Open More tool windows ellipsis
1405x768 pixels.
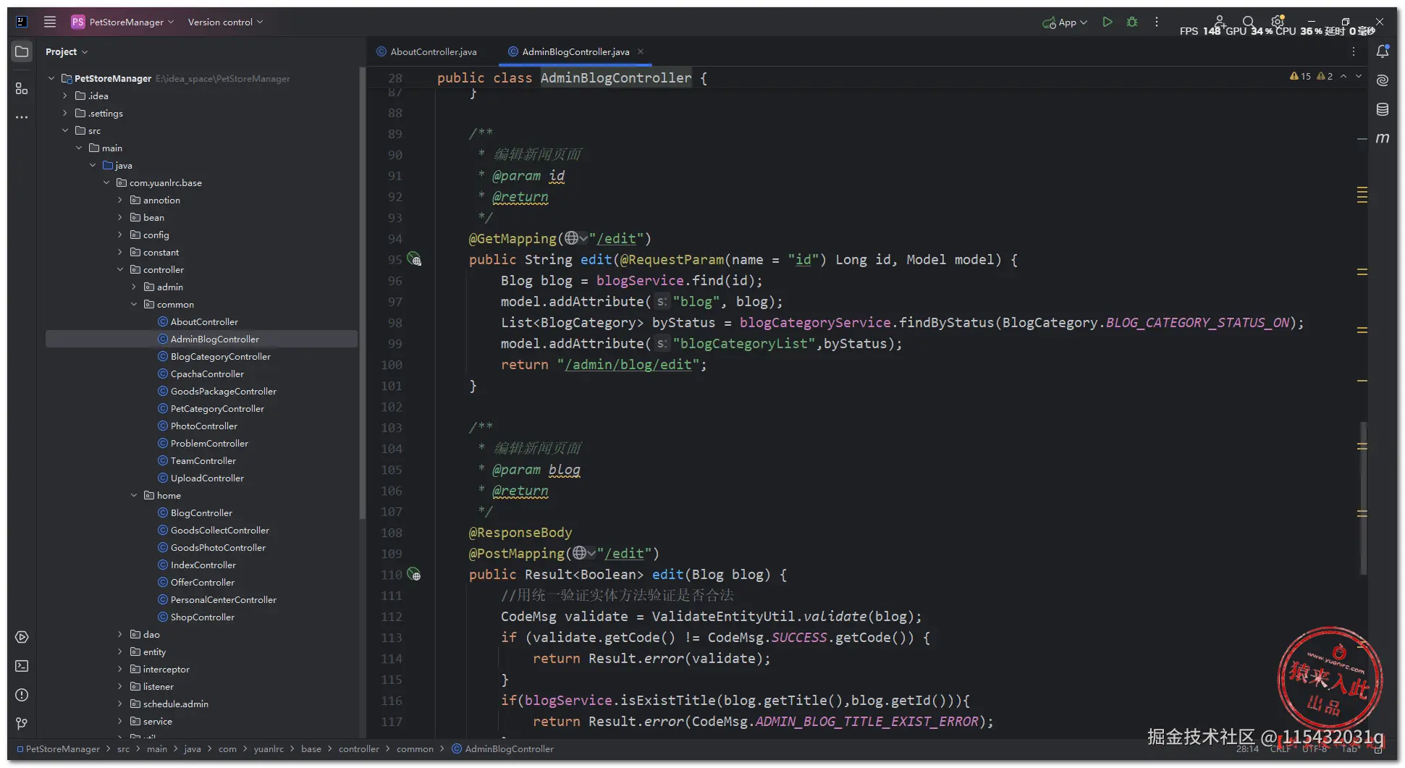pos(22,117)
